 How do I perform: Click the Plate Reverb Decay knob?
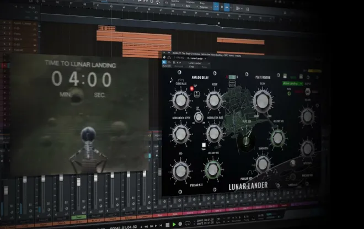click(x=263, y=101)
